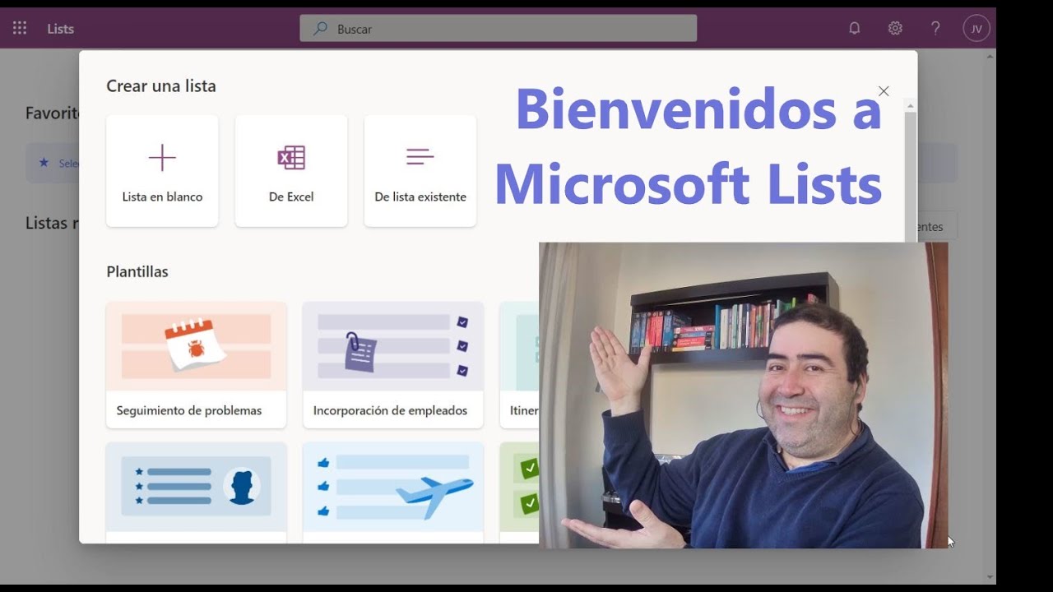Click the Lists app title
The height and width of the screenshot is (592, 1053).
click(x=61, y=29)
